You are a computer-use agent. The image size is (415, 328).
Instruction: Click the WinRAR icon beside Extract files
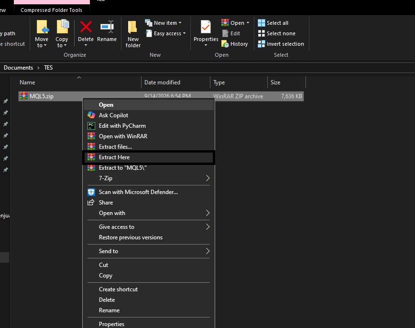[91, 146]
